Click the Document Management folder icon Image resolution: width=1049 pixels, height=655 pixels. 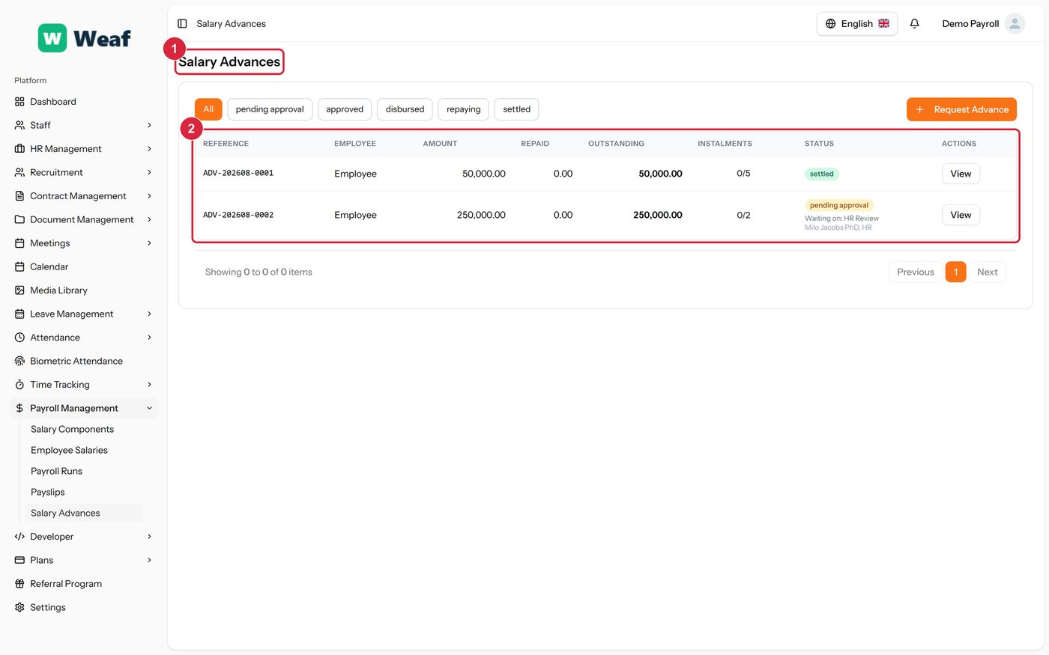(x=19, y=219)
